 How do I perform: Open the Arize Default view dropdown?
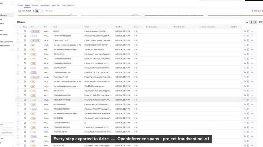click(x=26, y=11)
